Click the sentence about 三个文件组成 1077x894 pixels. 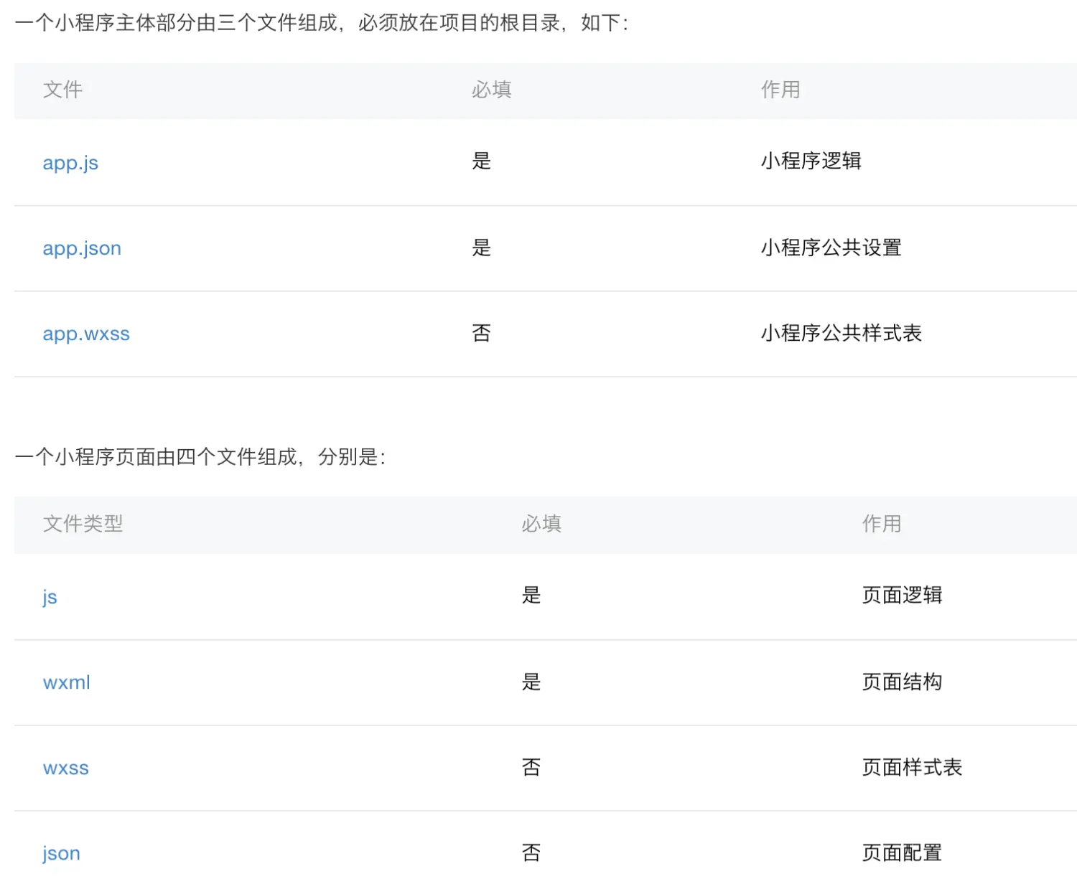322,23
